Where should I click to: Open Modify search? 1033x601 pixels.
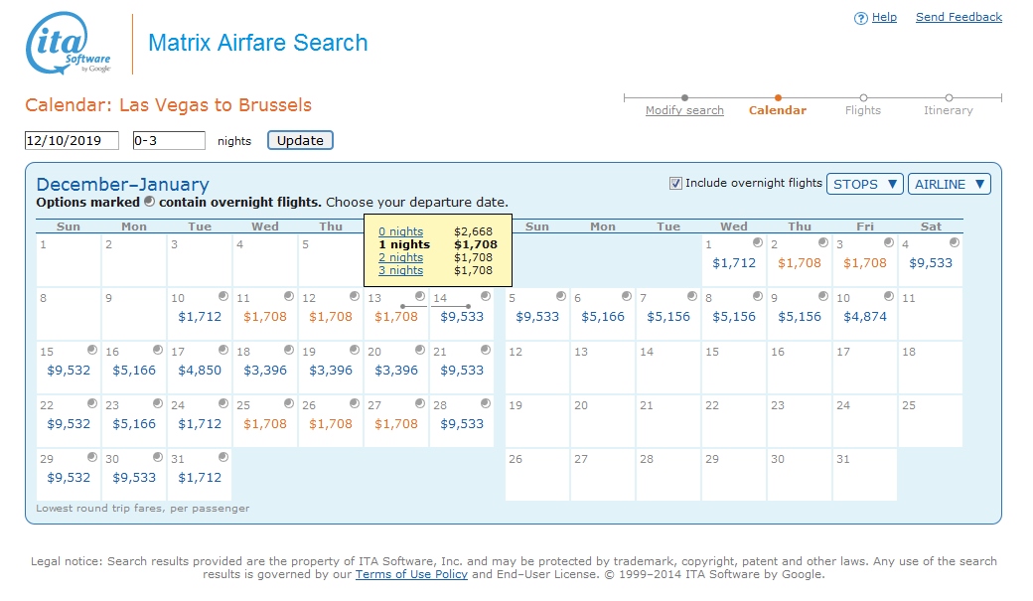pyautogui.click(x=683, y=110)
